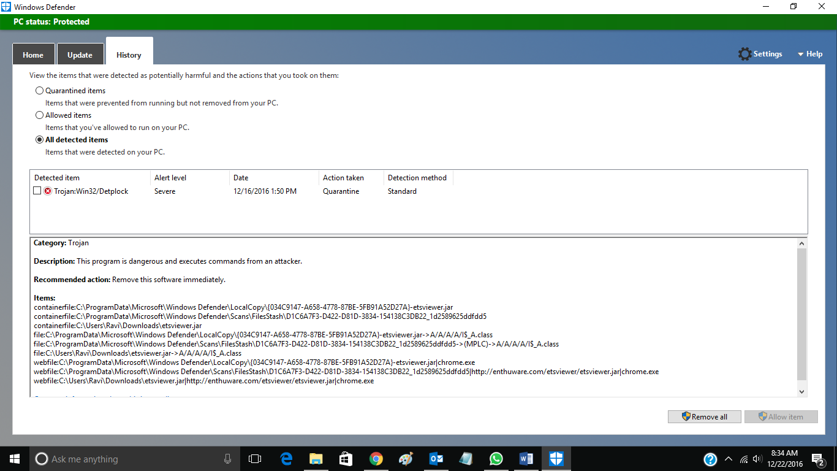Click the Action taken column header
The width and height of the screenshot is (837, 471).
(x=351, y=178)
